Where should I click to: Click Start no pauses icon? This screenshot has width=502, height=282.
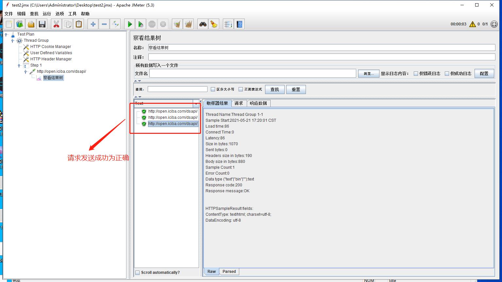pyautogui.click(x=141, y=24)
